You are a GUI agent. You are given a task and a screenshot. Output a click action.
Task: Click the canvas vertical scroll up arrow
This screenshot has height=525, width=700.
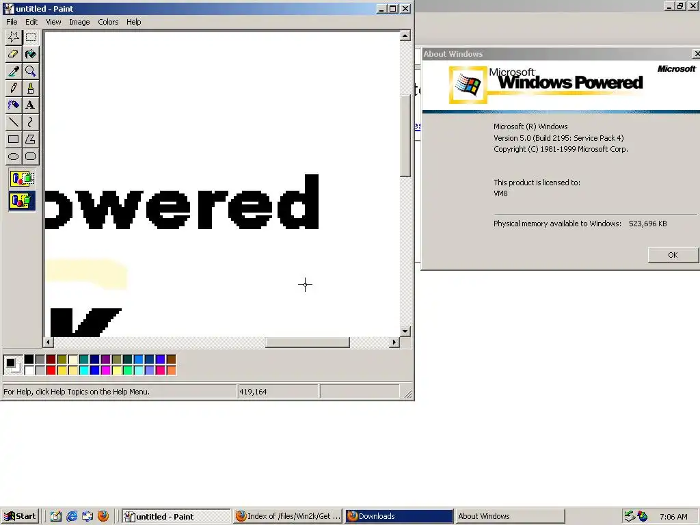click(x=405, y=36)
